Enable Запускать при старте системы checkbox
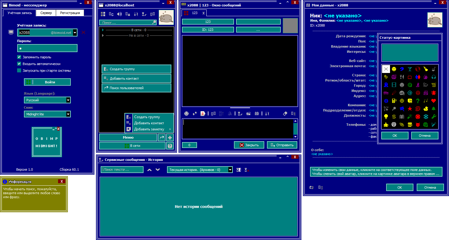Image resolution: width=449 pixels, height=240 pixels. [x=19, y=71]
